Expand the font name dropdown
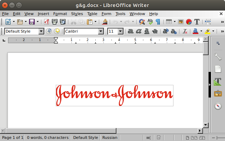 (x=101, y=31)
